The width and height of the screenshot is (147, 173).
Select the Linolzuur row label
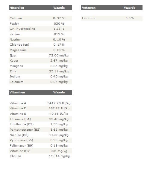pos(89,18)
